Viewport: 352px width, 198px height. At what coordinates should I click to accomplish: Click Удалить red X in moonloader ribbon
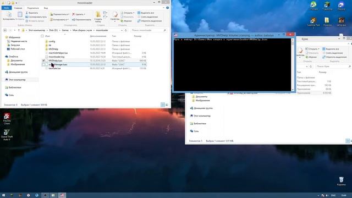tap(79, 14)
